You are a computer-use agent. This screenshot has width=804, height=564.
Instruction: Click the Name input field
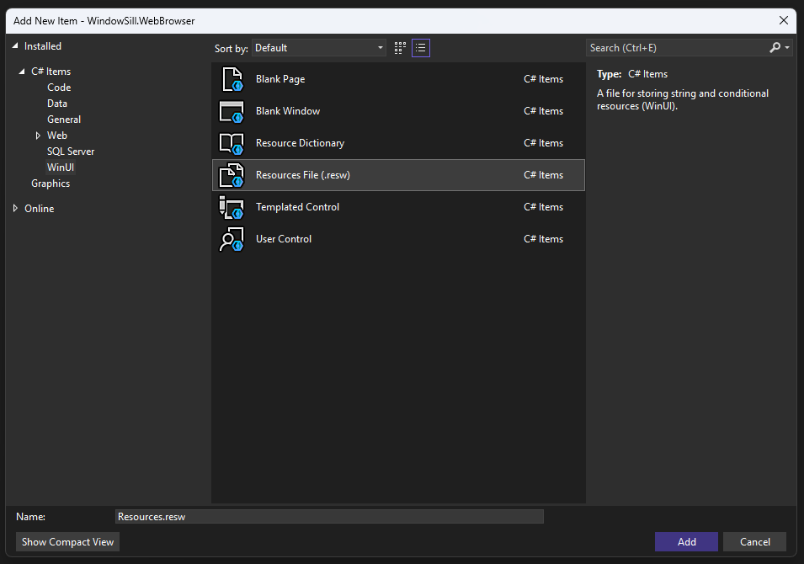[329, 517]
